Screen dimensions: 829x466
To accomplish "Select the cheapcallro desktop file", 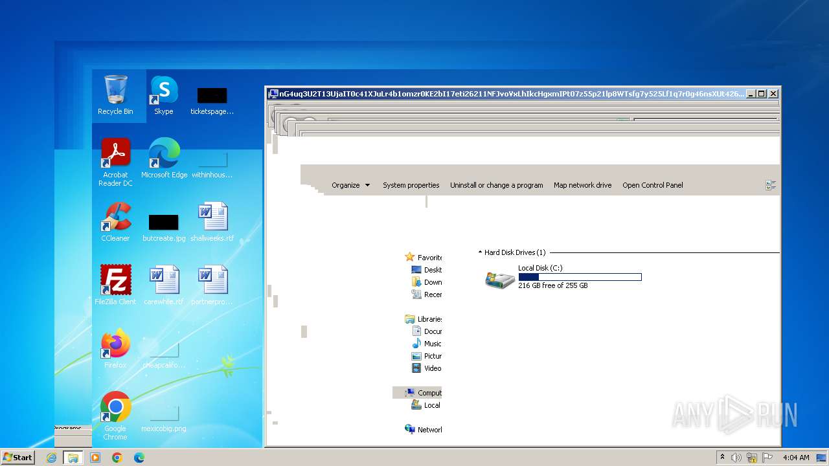I will 164,355.
